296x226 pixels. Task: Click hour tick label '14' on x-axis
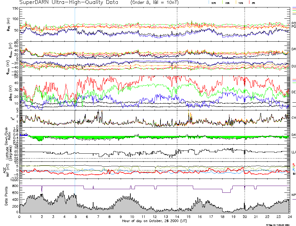click(177, 217)
